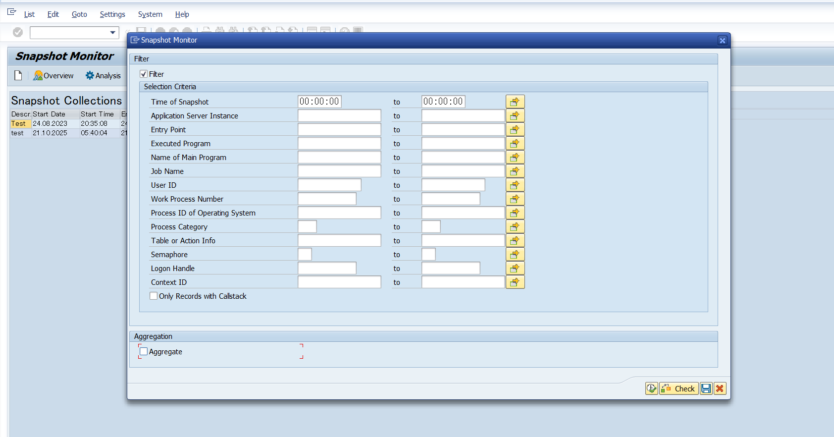
Task: Expand multiple selection for Job Name
Action: pos(515,171)
